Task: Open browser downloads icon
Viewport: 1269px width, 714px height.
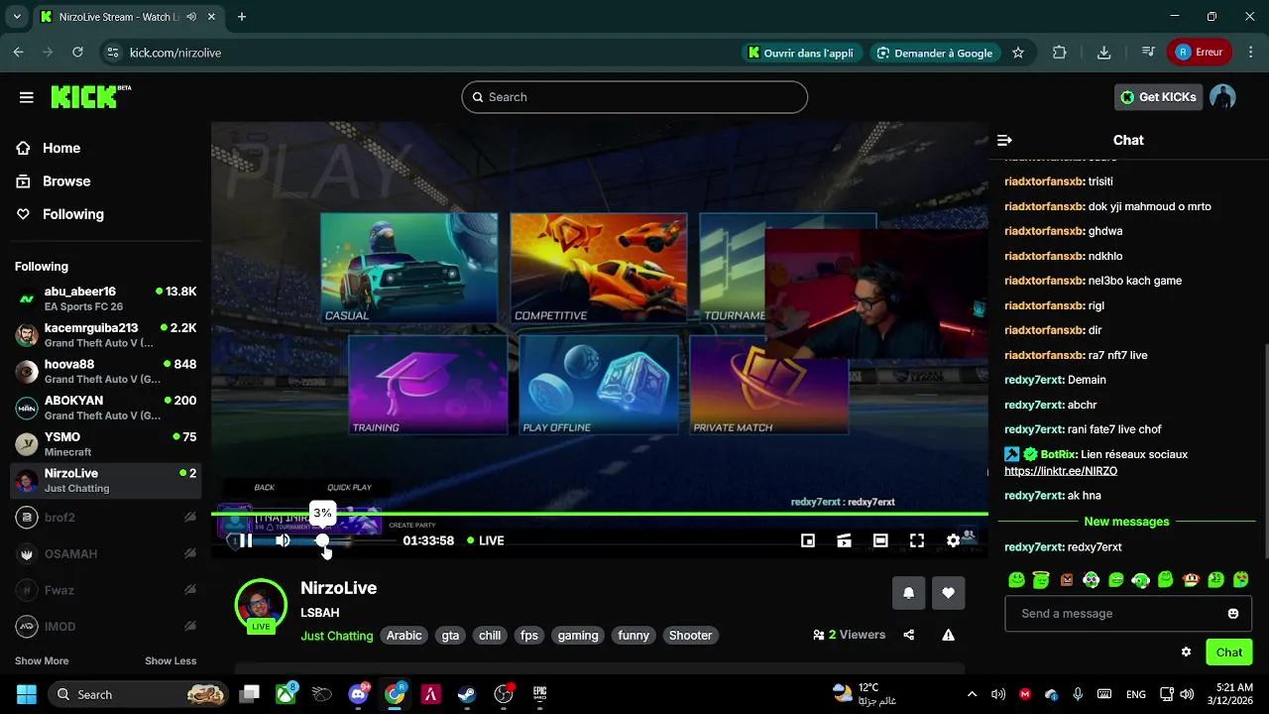Action: pyautogui.click(x=1103, y=53)
